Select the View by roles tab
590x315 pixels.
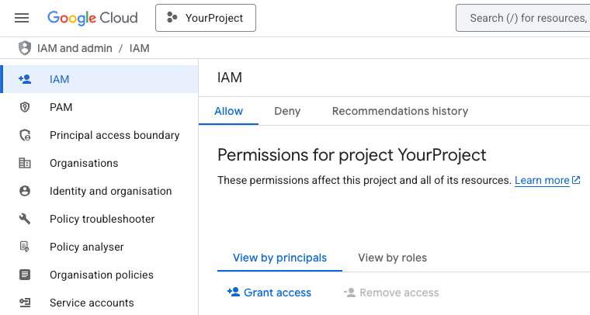(393, 258)
